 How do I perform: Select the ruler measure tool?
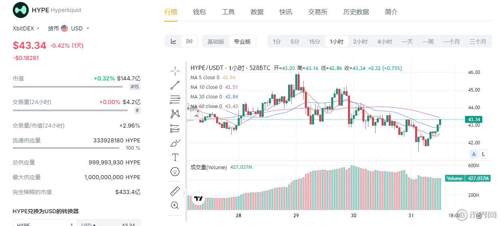coord(175,191)
